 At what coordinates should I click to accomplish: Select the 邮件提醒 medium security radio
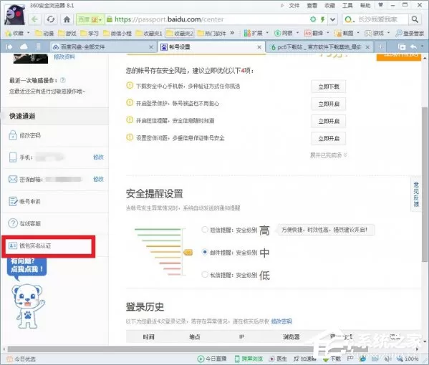[x=205, y=252]
